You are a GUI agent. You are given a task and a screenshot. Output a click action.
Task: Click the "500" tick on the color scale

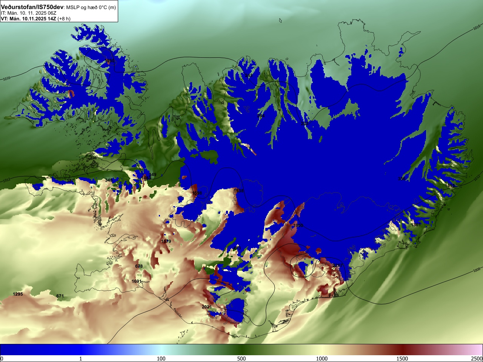241,359
